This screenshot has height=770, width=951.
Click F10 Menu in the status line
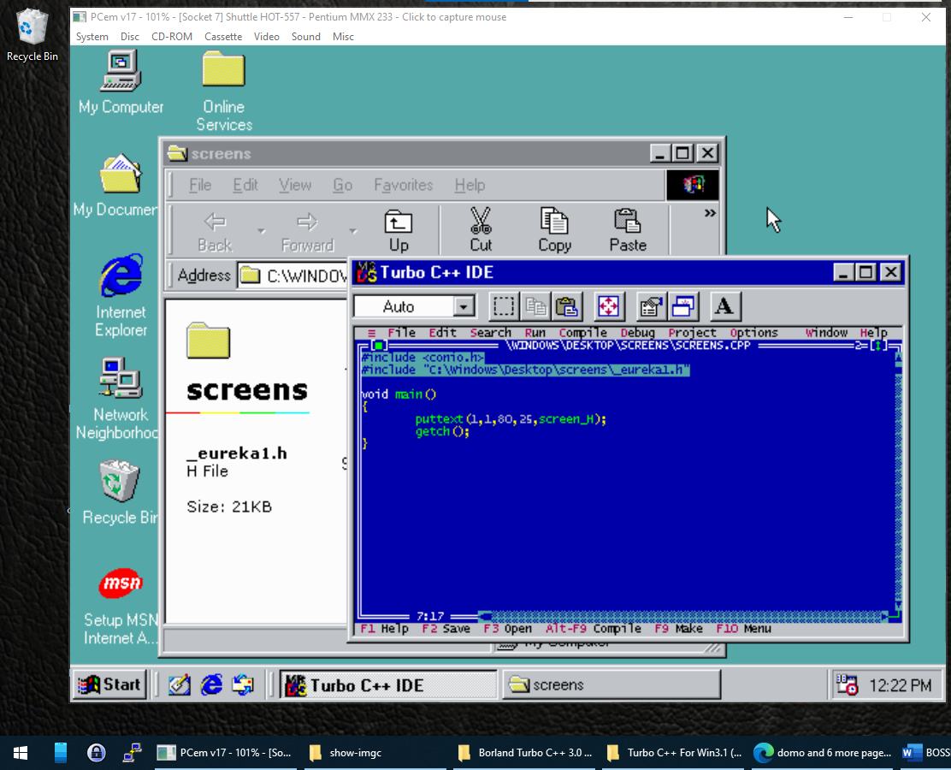(x=743, y=629)
